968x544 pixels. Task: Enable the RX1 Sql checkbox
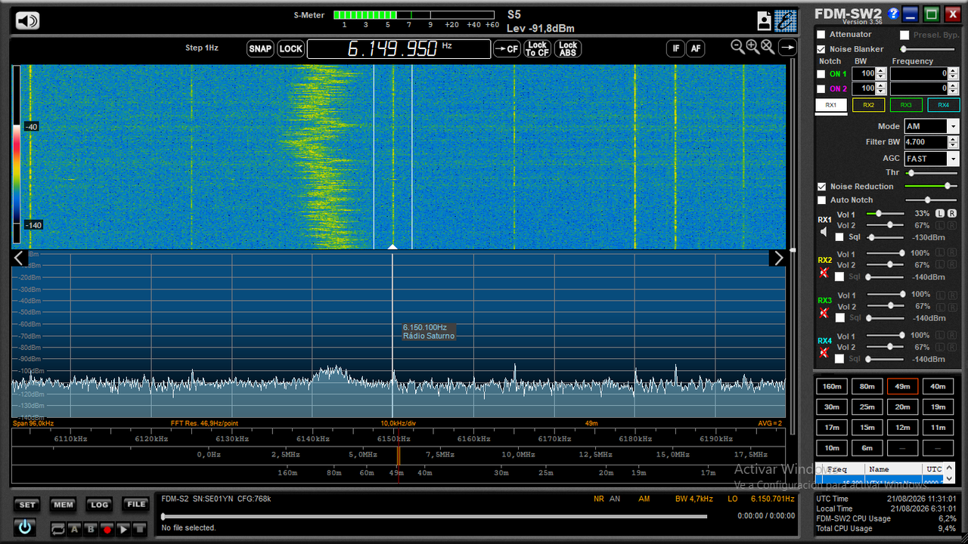[839, 237]
